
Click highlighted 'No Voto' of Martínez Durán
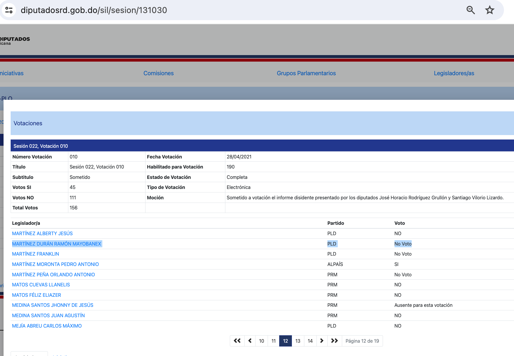pos(403,244)
